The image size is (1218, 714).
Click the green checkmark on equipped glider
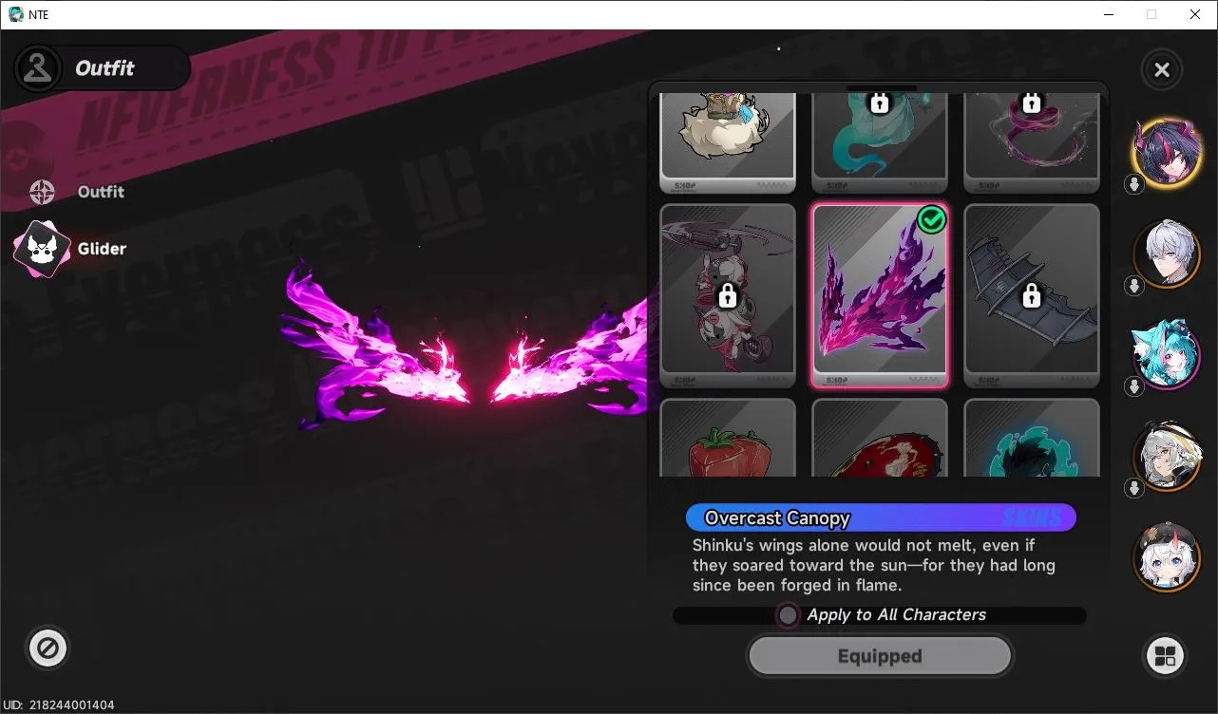[x=932, y=220]
